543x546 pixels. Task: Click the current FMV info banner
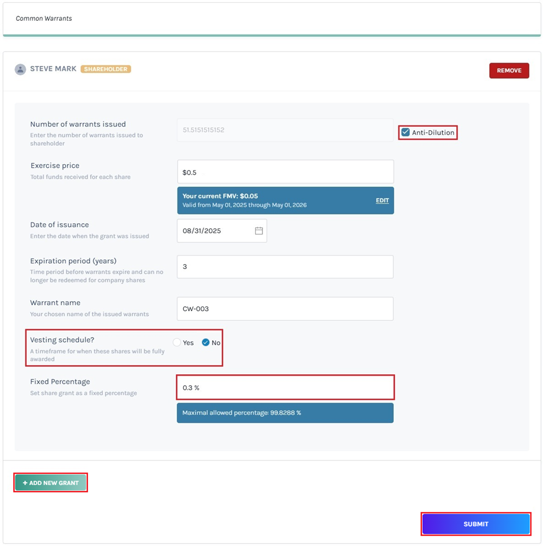pyautogui.click(x=272, y=200)
